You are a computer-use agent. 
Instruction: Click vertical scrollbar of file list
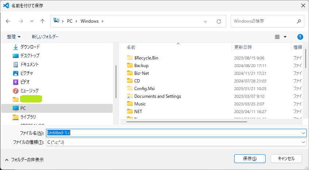pyautogui.click(x=306, y=58)
